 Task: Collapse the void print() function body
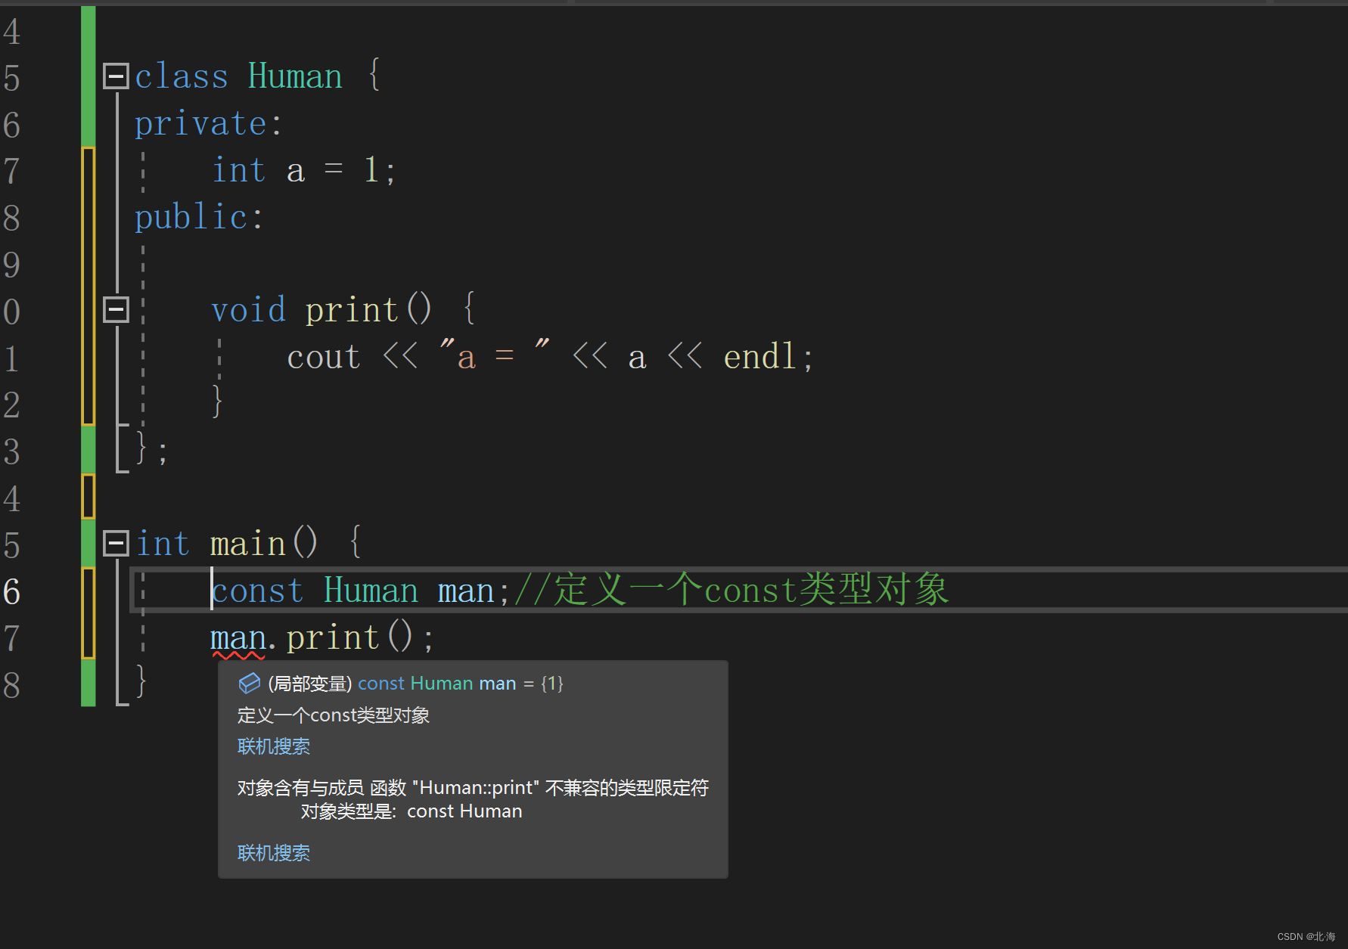pos(116,309)
